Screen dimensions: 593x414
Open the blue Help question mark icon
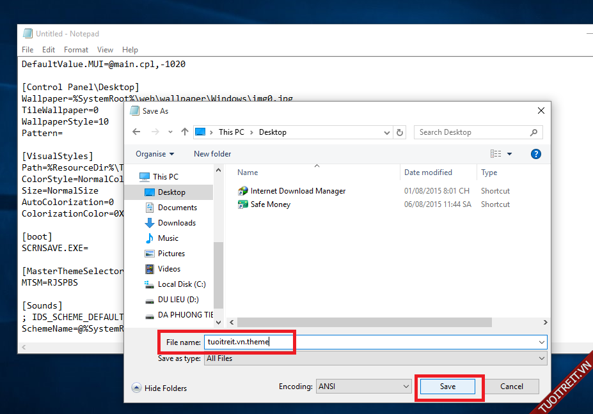pyautogui.click(x=536, y=154)
